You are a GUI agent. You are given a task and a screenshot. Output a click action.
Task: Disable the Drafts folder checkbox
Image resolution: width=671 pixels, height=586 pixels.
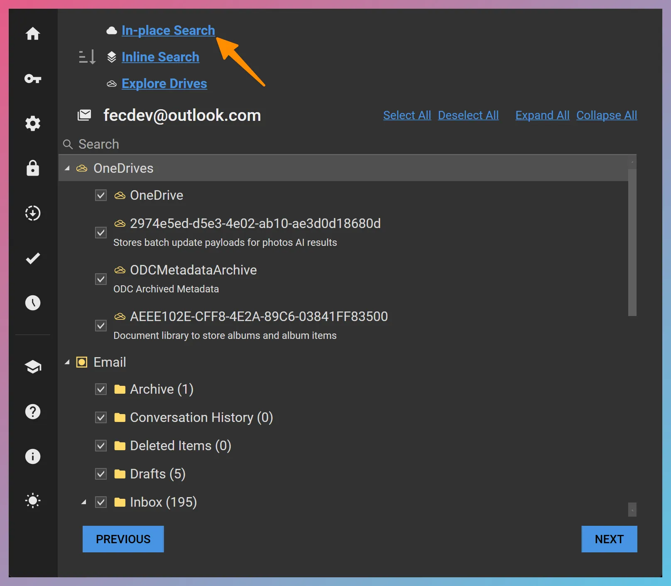[x=100, y=474]
